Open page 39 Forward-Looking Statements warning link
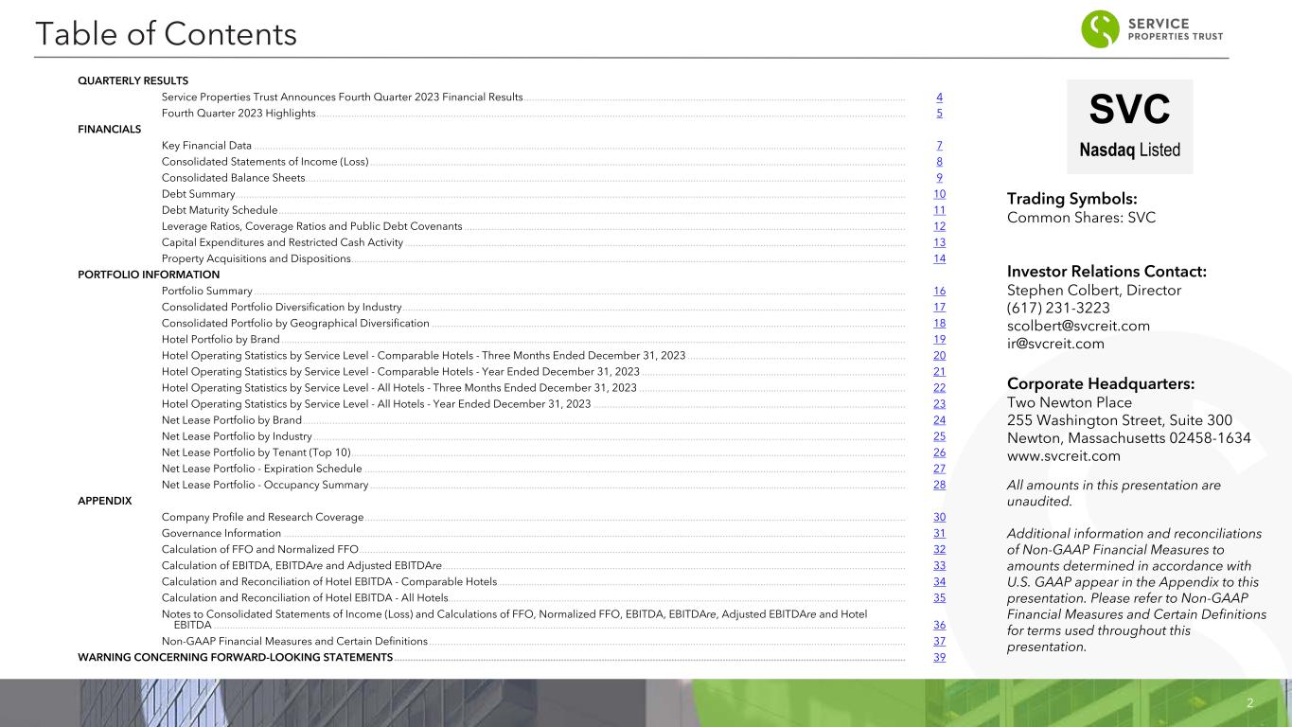This screenshot has height=727, width=1292. click(x=938, y=658)
